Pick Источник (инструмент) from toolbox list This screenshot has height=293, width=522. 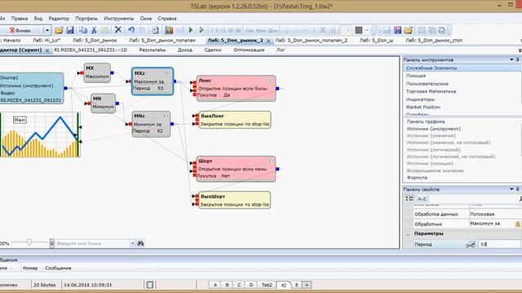coord(433,129)
